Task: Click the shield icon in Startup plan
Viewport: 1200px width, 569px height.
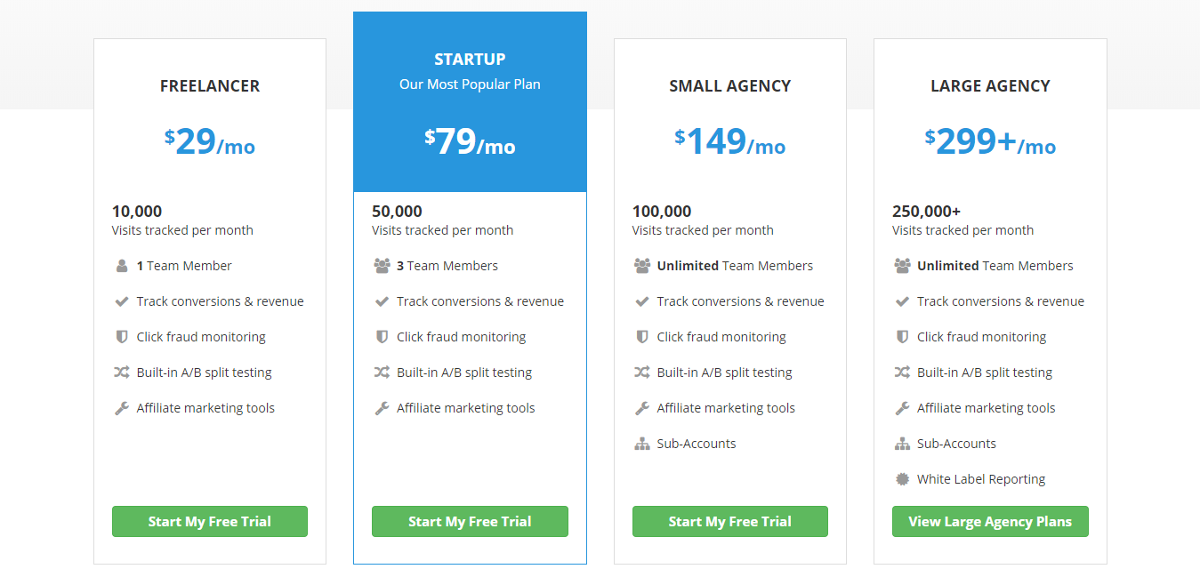Action: pos(382,337)
